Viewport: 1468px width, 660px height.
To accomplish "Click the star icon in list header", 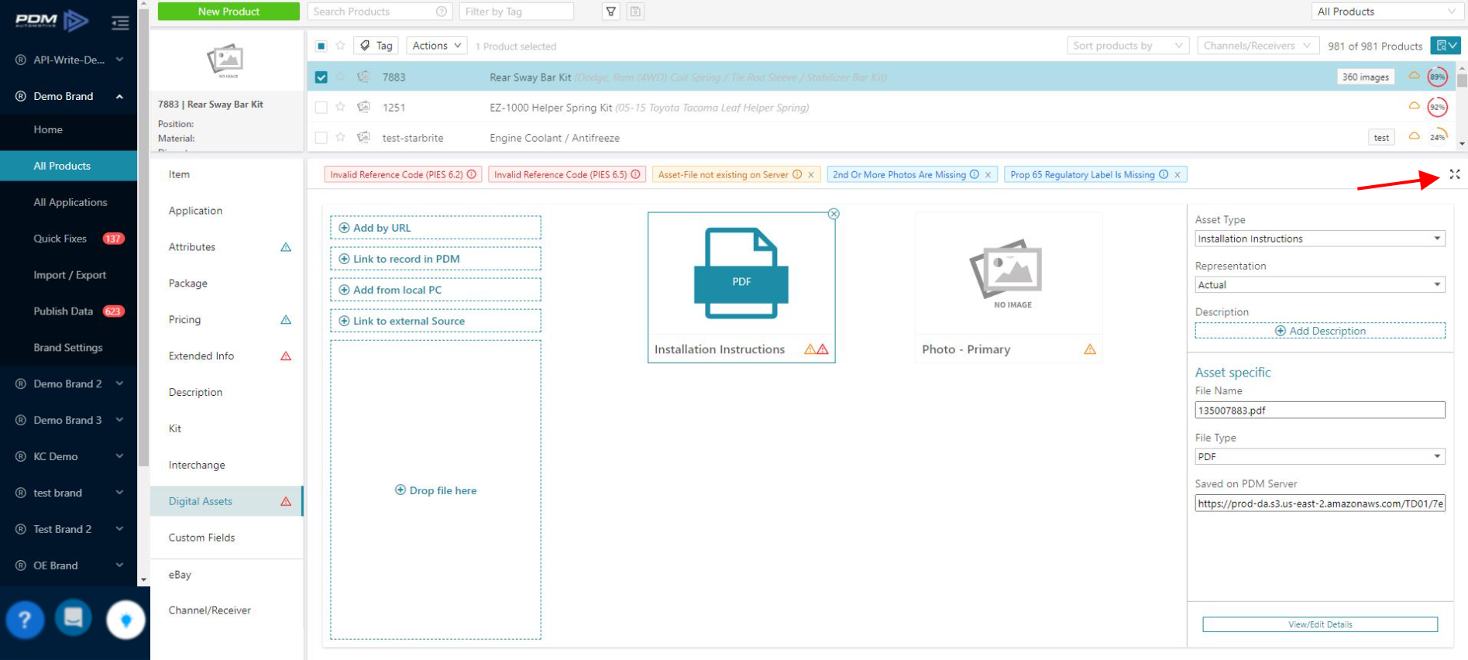I will 340,46.
